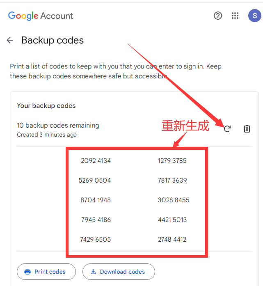Image resolution: width=263 pixels, height=286 pixels.
Task: Select backup code 2748 4412
Action: 172,240
